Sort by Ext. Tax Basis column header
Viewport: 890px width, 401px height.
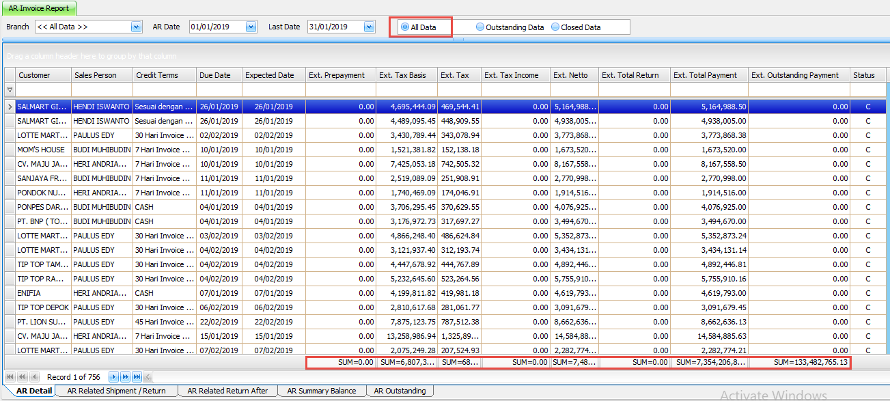coord(407,75)
